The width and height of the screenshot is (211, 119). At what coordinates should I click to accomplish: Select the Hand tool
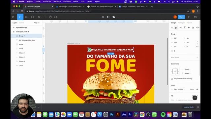pyautogui.click(x=50, y=17)
